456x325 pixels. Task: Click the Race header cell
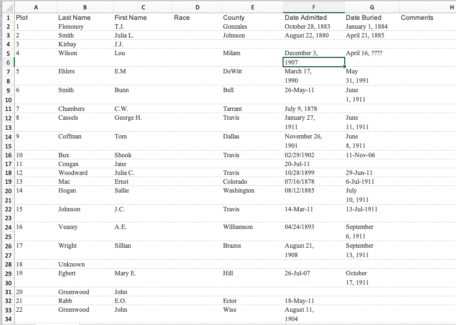(197, 18)
